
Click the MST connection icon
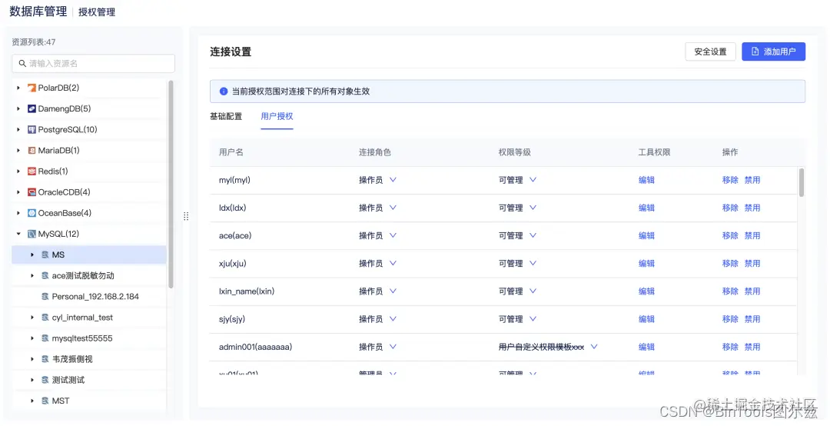(45, 401)
